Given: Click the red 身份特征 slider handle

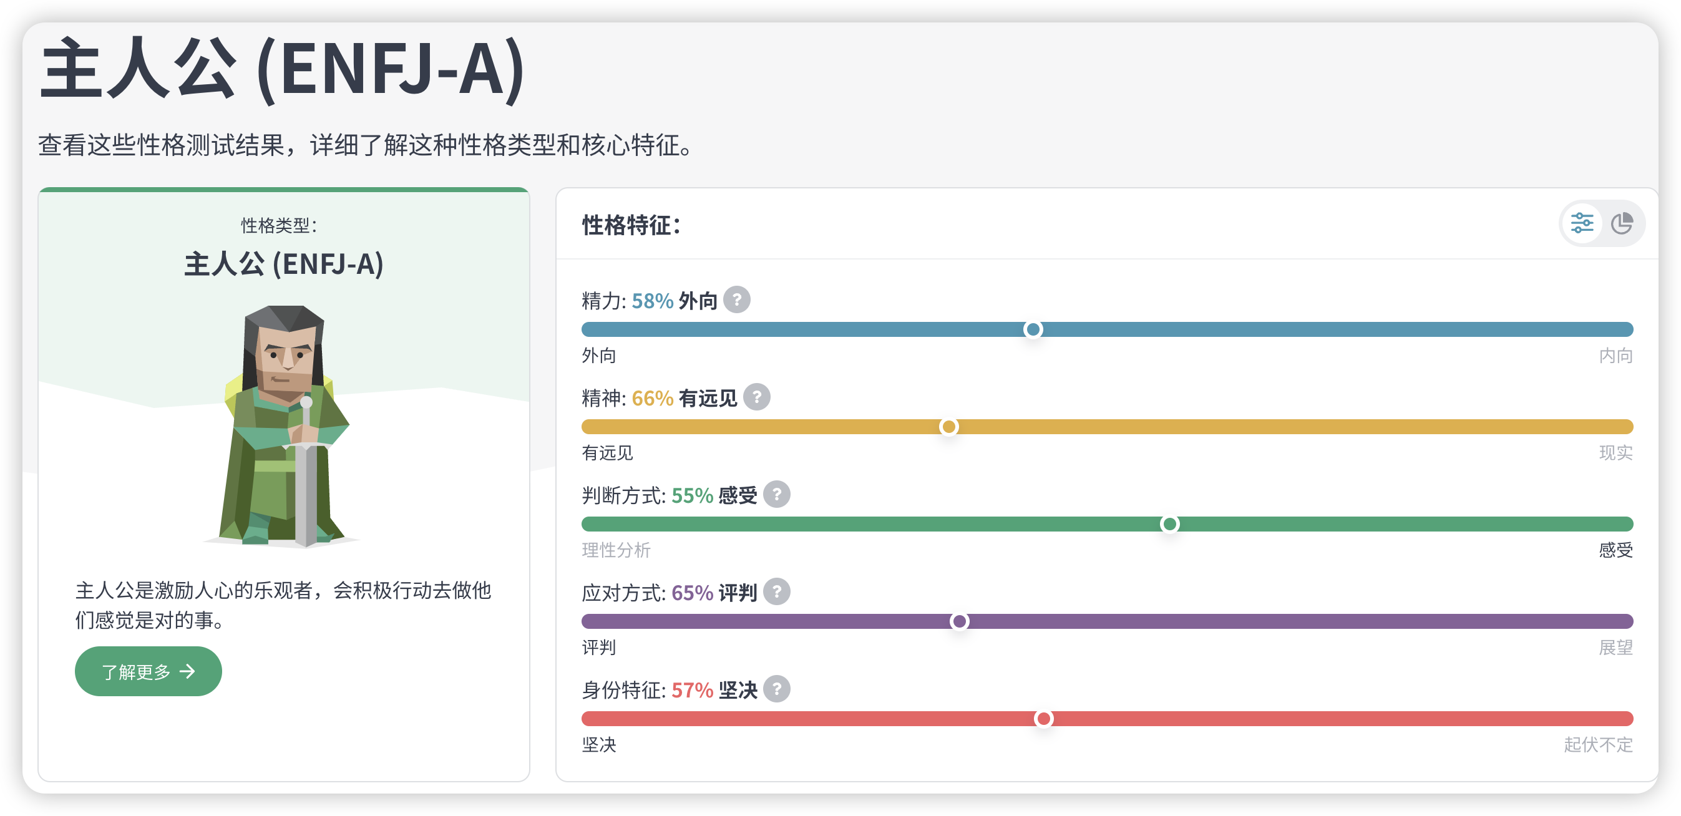Looking at the screenshot, I should point(1043,718).
